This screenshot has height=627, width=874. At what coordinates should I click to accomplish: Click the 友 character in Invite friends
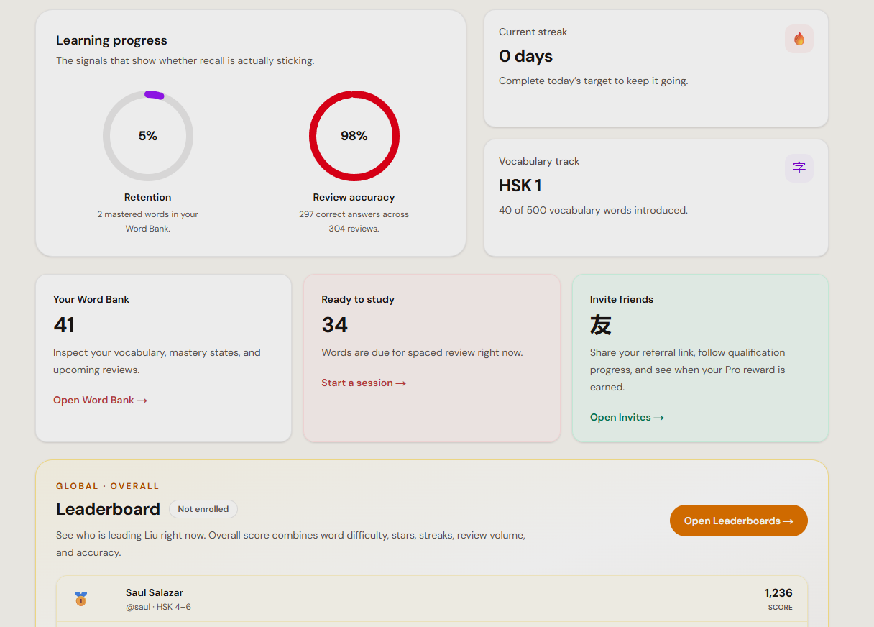pyautogui.click(x=601, y=325)
